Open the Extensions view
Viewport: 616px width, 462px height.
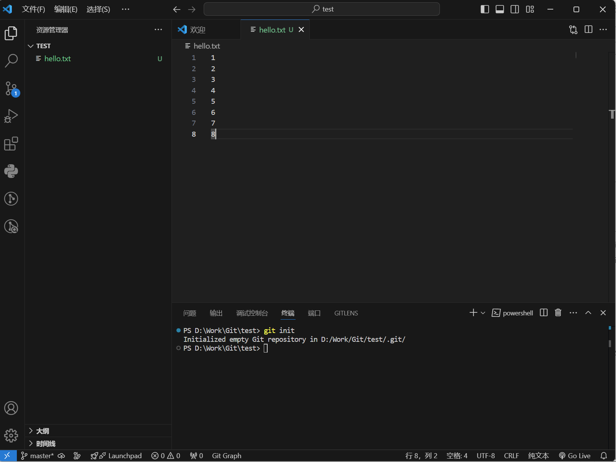(11, 144)
